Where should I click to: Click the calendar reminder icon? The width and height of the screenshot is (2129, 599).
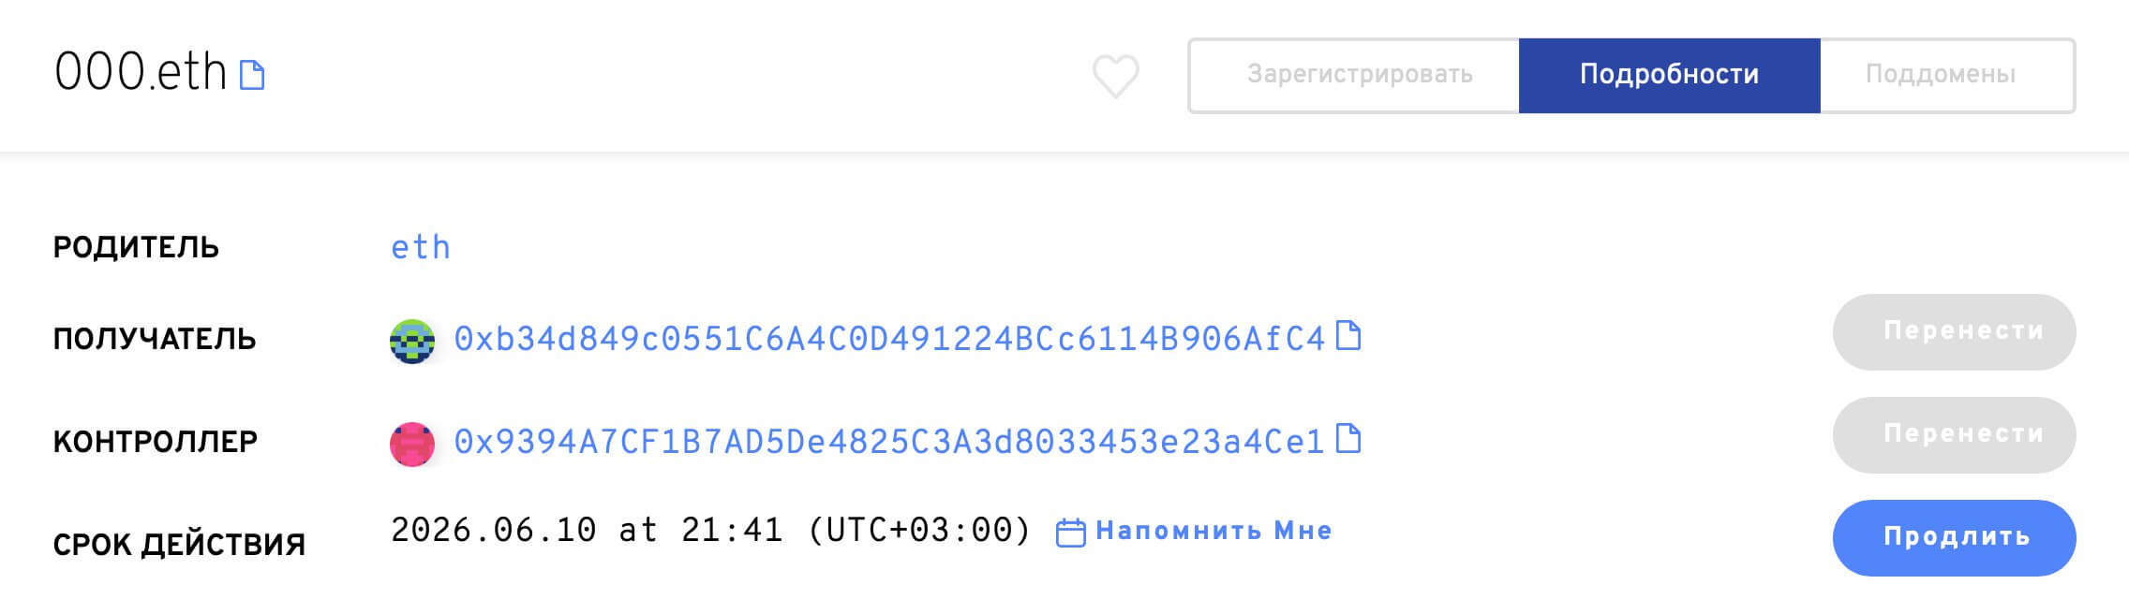click(x=1070, y=533)
